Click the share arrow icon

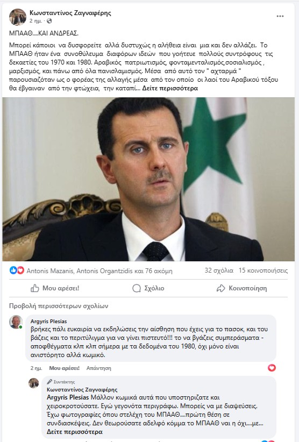coord(220,288)
